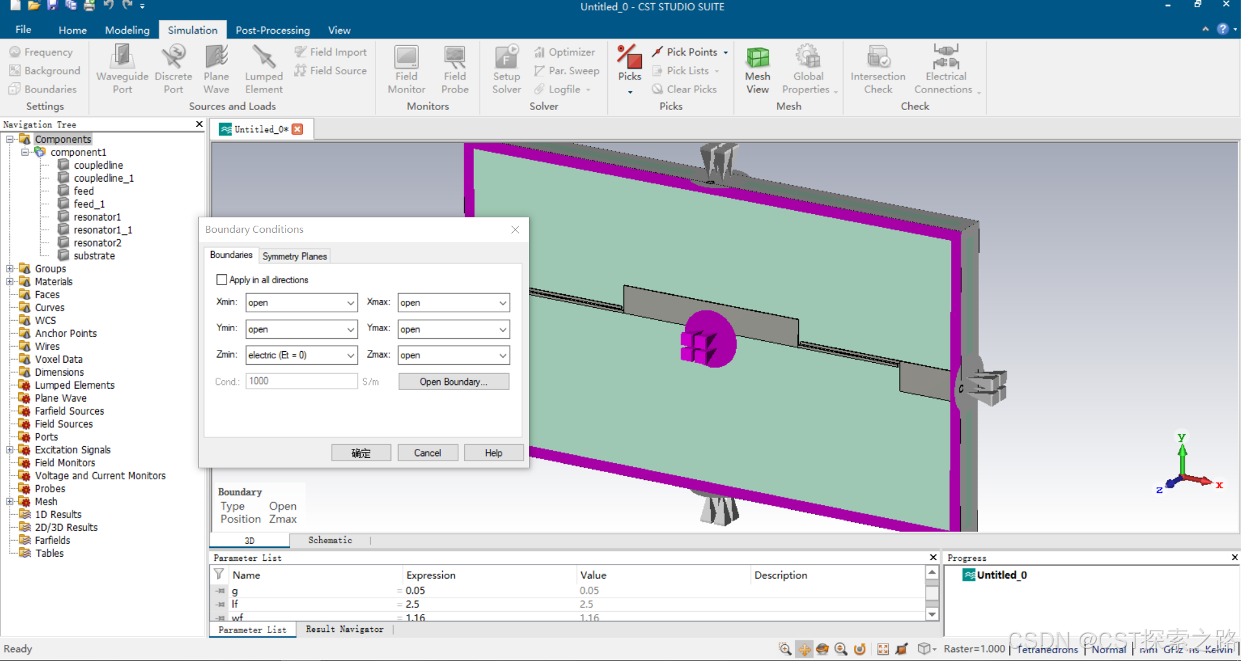Switch to the Symmetry Planes tab
This screenshot has height=661, width=1241.
click(295, 256)
